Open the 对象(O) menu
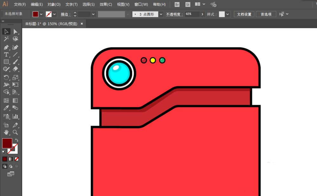Image resolution: width=317 pixels, height=196 pixels. pyautogui.click(x=54, y=4)
